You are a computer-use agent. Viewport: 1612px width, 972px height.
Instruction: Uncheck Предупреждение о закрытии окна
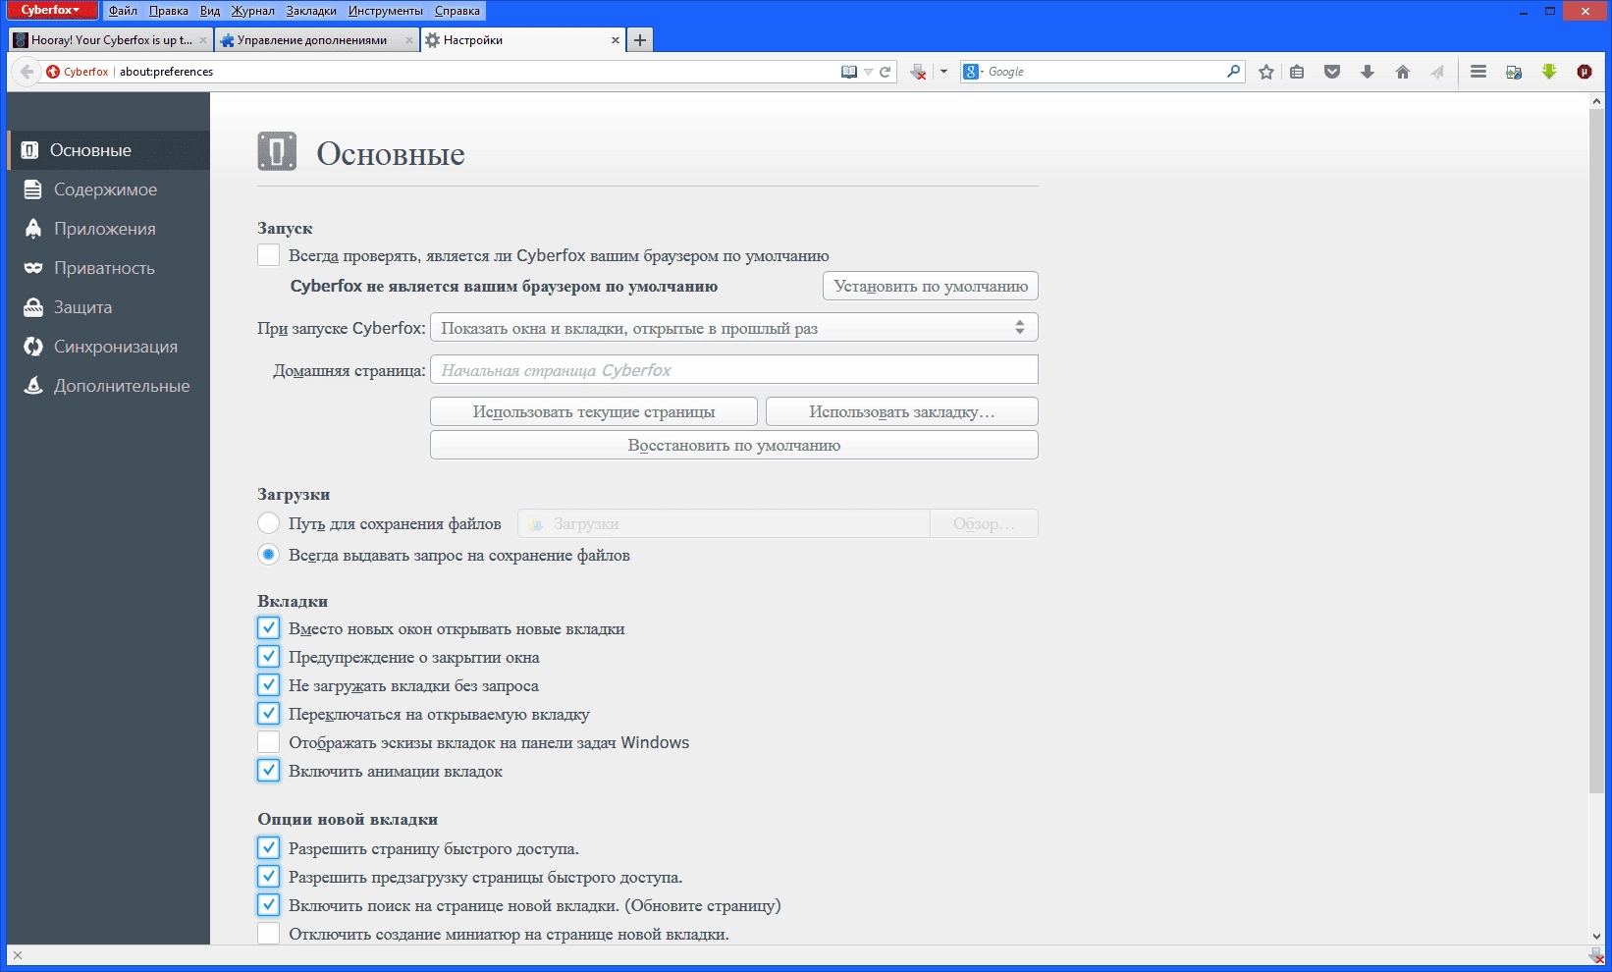[x=268, y=657]
